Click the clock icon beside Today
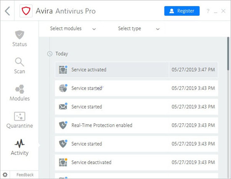This screenshot has width=231, height=179. click(x=50, y=54)
